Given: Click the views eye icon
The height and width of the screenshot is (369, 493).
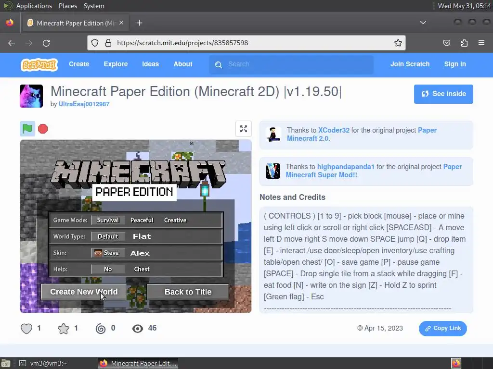Looking at the screenshot, I should [137, 329].
